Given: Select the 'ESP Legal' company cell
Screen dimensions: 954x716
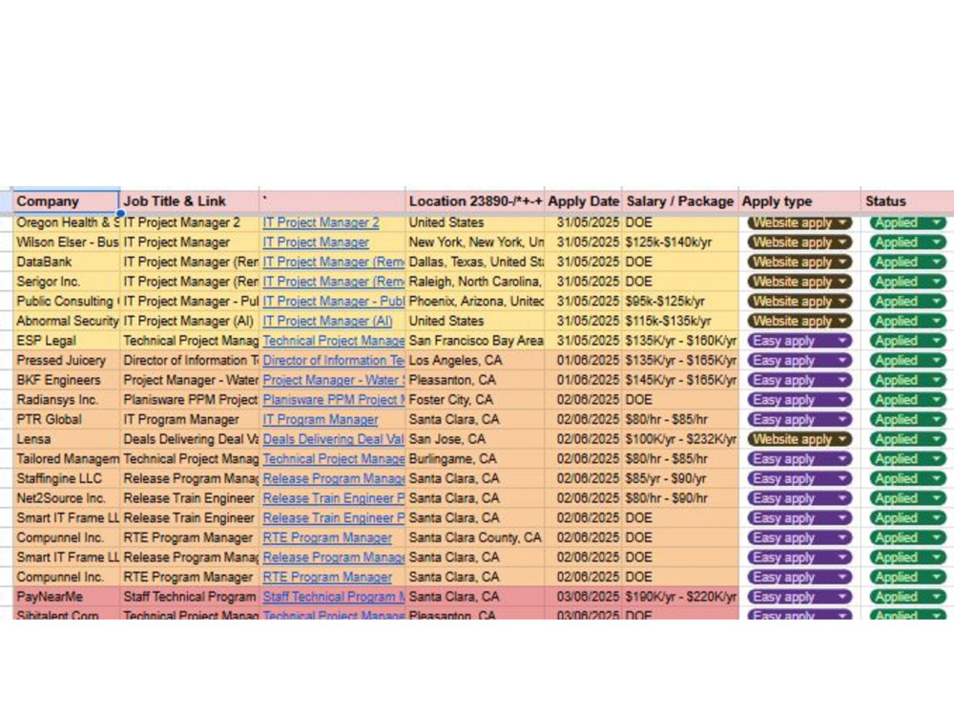Looking at the screenshot, I should (x=67, y=341).
